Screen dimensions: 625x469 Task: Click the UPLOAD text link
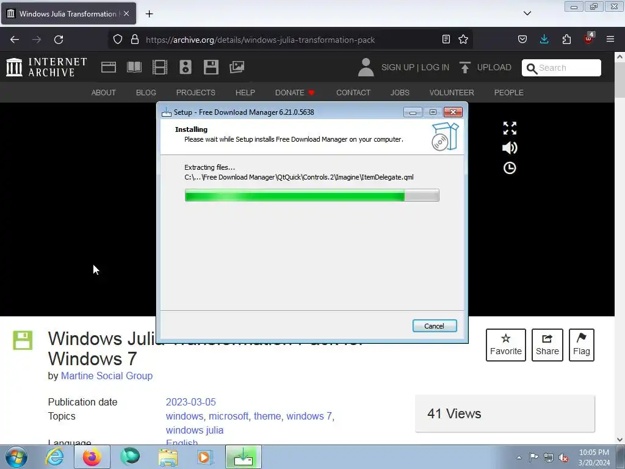click(494, 67)
